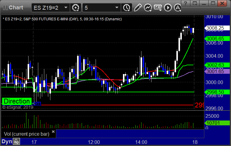Click the 3006.65 green price label
This screenshot has width=231, height=146.
tap(217, 39)
